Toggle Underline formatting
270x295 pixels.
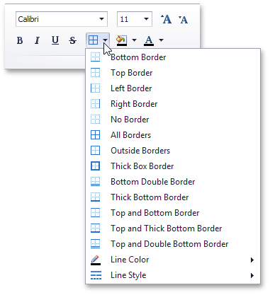(55, 40)
